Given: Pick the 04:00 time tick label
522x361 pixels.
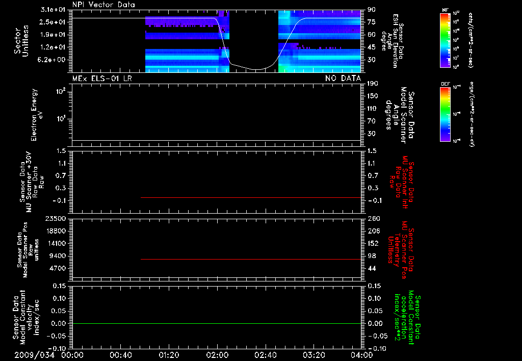Looking at the screenshot, I should coord(361,355).
